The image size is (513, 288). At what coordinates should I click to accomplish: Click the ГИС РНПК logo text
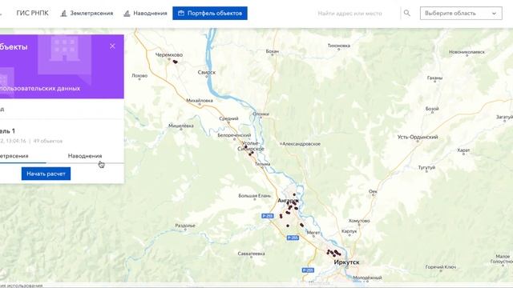(x=32, y=14)
